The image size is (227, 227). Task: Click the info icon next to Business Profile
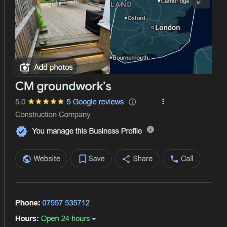150,129
